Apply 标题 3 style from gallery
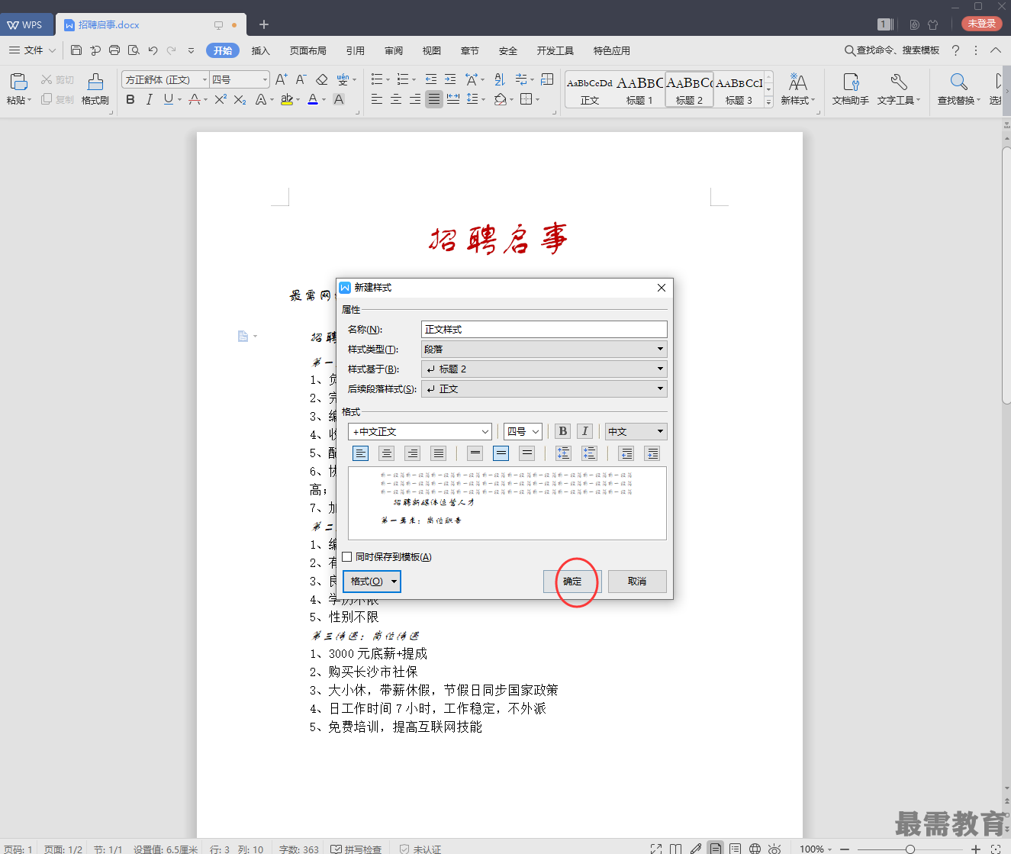The width and height of the screenshot is (1011, 854). 739,90
